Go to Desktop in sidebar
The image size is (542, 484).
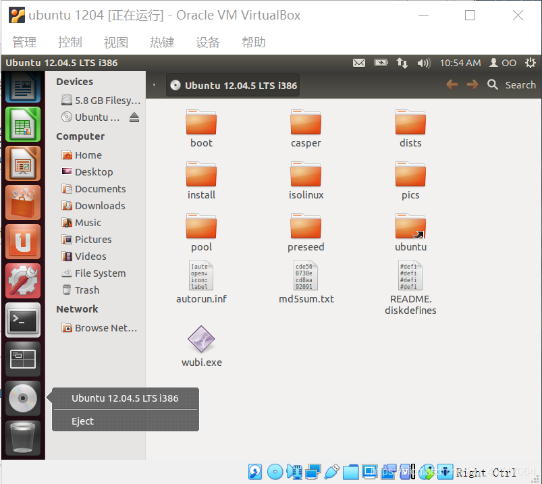[88, 172]
